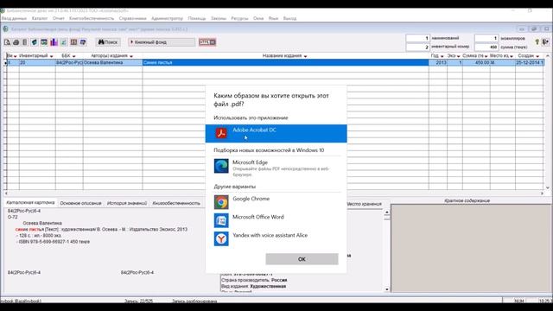Open the Инвентарный column filter arrow
Image resolution: width=553 pixels, height=311 pixels.
[52, 56]
